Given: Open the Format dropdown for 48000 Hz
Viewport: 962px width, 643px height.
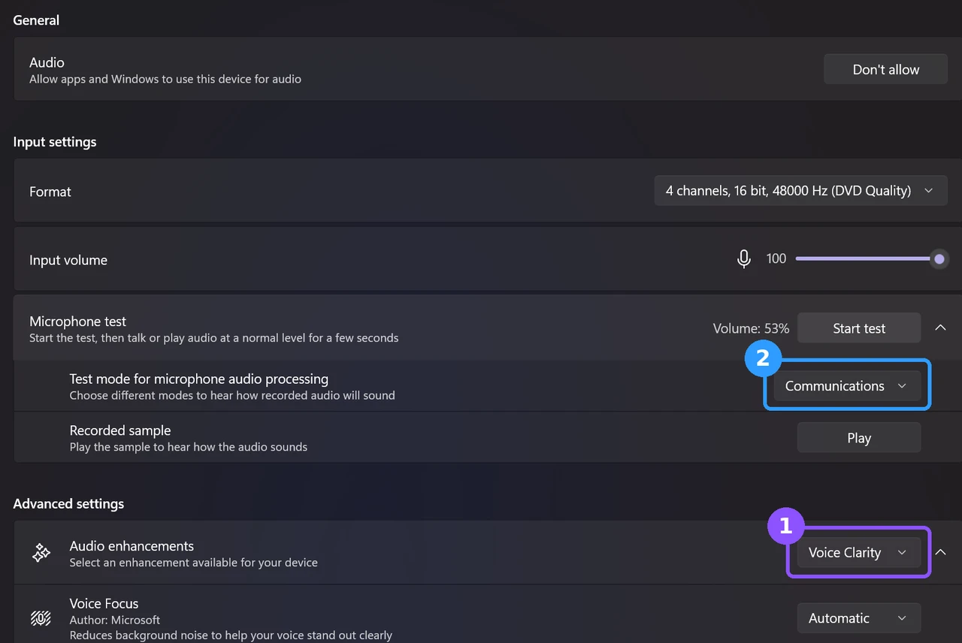Looking at the screenshot, I should [x=800, y=191].
